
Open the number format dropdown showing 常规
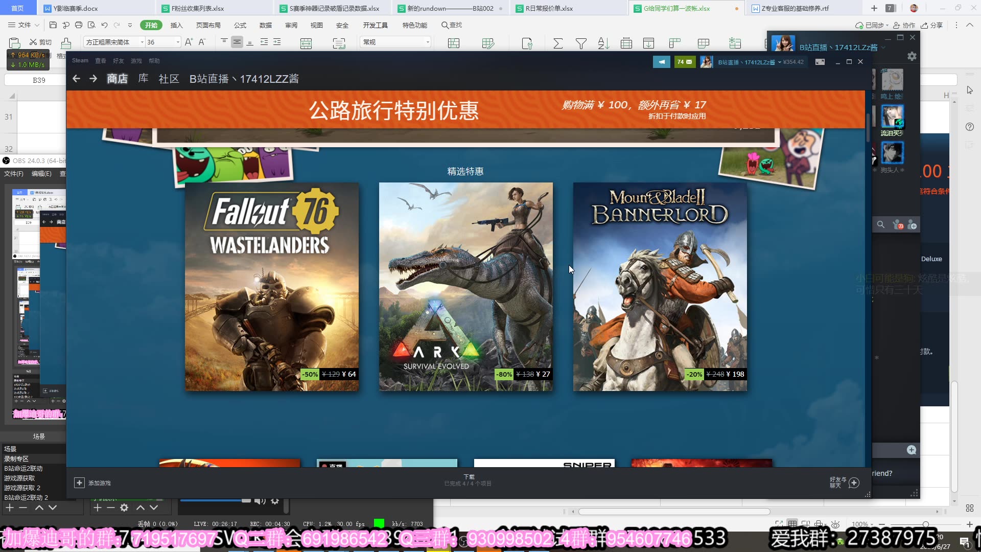tap(427, 42)
